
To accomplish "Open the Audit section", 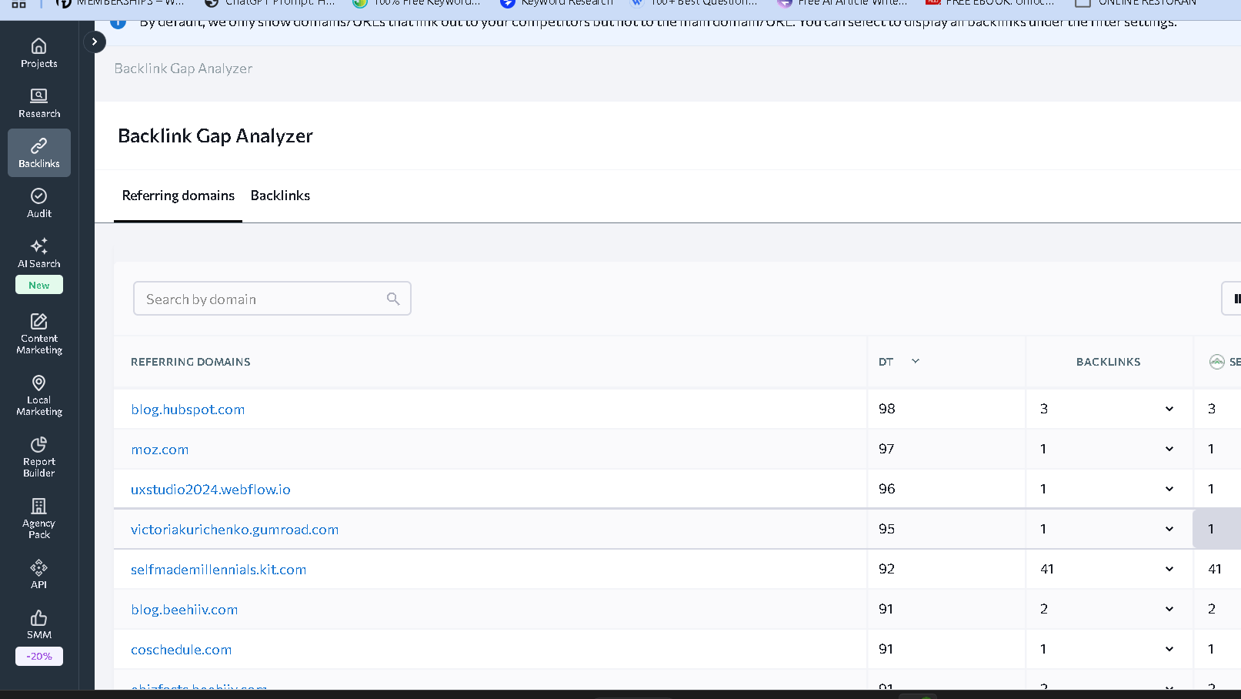I will (38, 202).
